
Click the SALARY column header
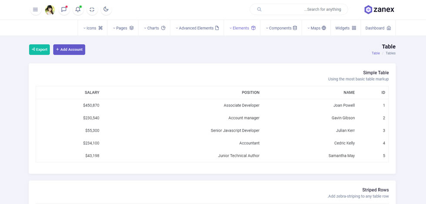[x=92, y=93]
